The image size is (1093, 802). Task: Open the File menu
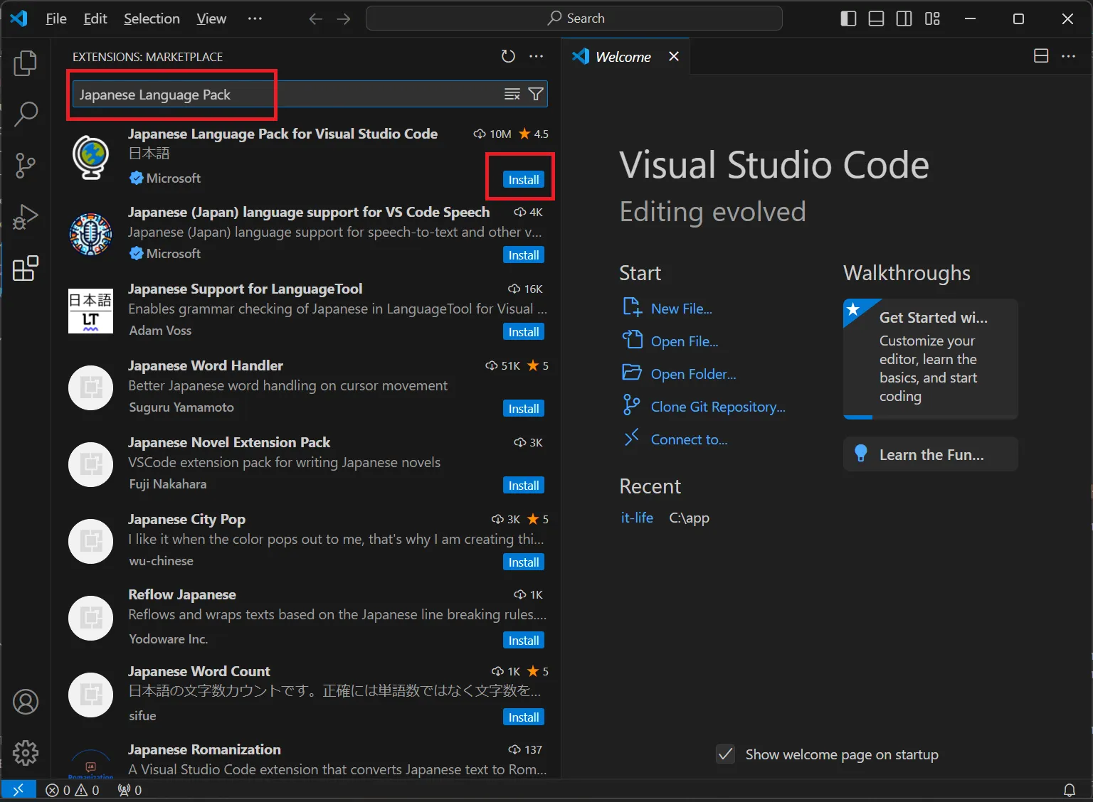(56, 18)
